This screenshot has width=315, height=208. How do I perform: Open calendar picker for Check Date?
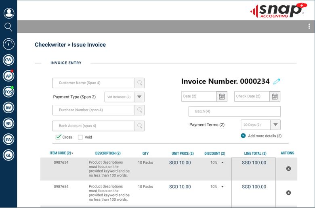click(275, 96)
